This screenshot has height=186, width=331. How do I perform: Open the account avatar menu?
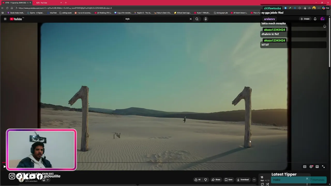(x=322, y=19)
